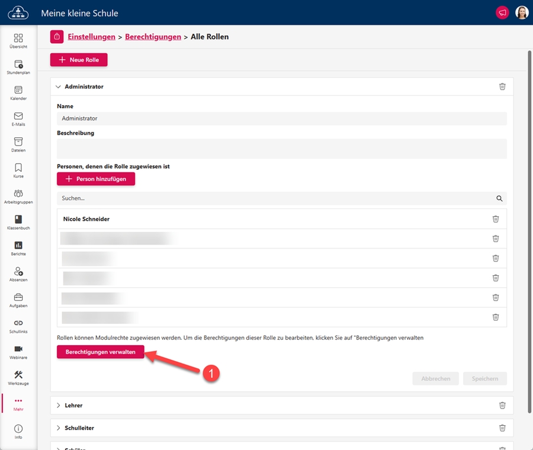The width and height of the screenshot is (533, 450).
Task: Go to Absenzen in sidebar
Action: 18,274
